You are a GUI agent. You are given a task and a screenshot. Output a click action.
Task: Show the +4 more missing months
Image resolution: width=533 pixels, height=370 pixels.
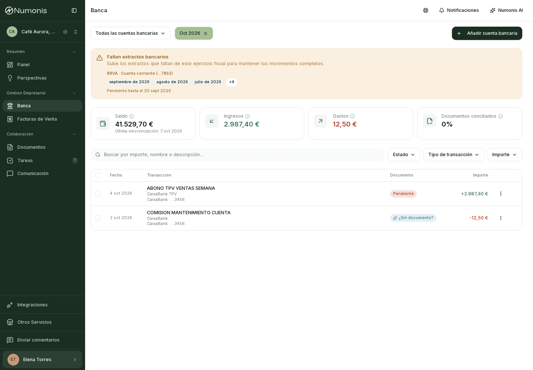point(232,82)
